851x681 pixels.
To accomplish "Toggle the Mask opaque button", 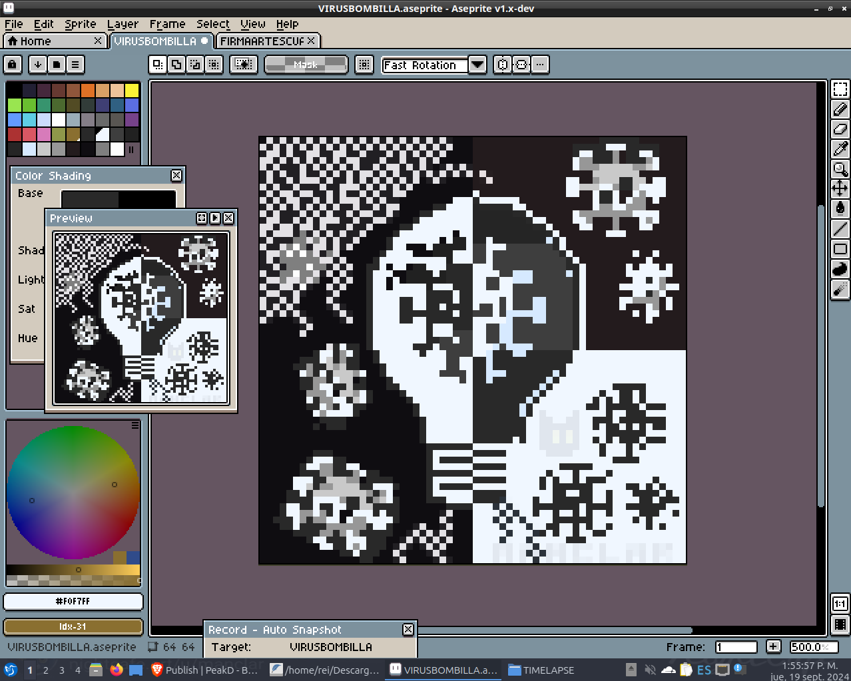I will click(306, 65).
